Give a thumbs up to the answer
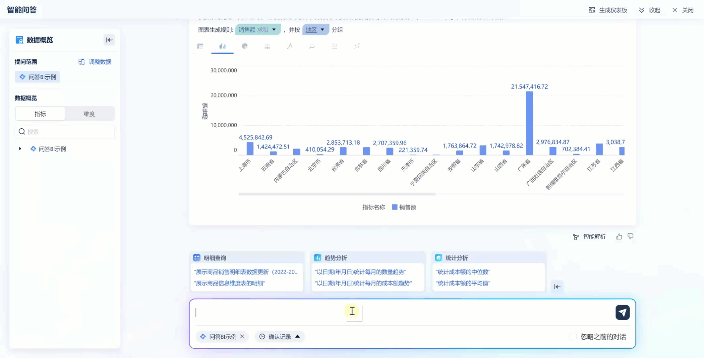The height and width of the screenshot is (358, 704). coord(619,237)
